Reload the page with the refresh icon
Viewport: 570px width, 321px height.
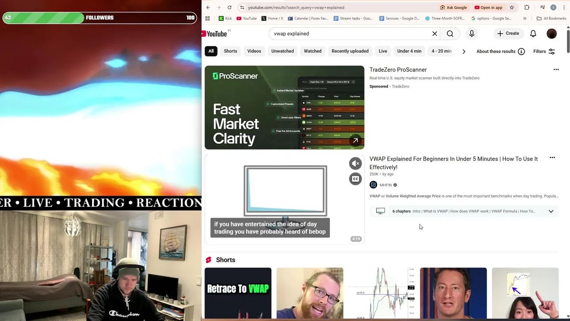229,8
